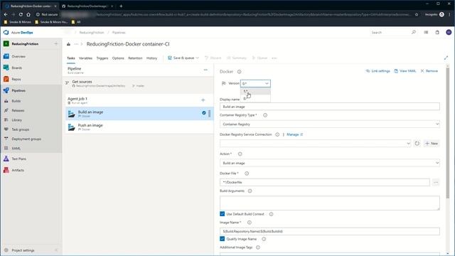Open Artifacts in the sidebar
The width and height of the screenshot is (455, 256).
(x=17, y=170)
